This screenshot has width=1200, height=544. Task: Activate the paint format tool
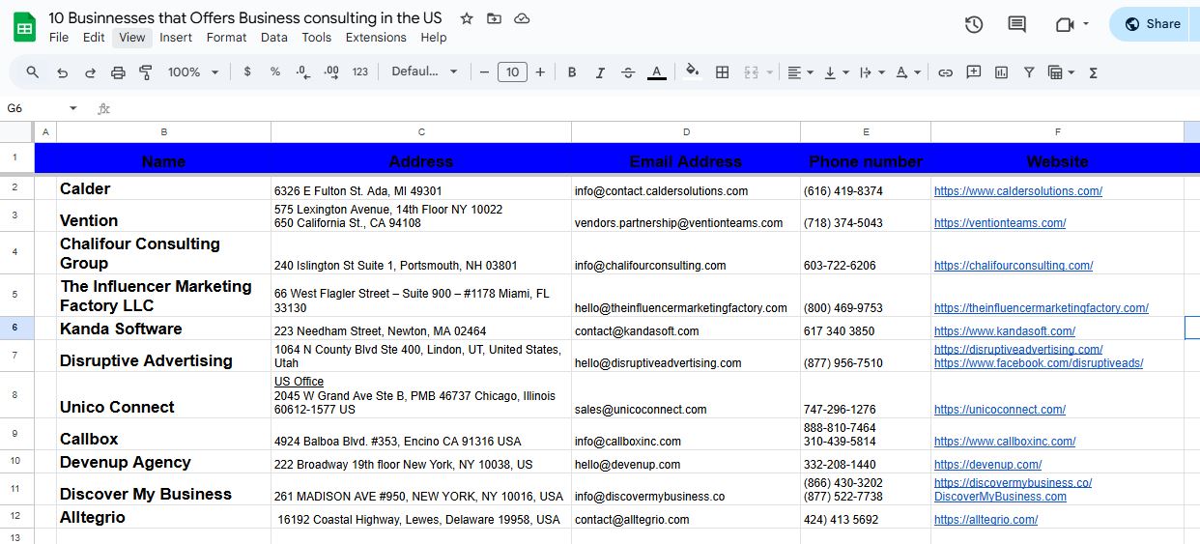[146, 72]
